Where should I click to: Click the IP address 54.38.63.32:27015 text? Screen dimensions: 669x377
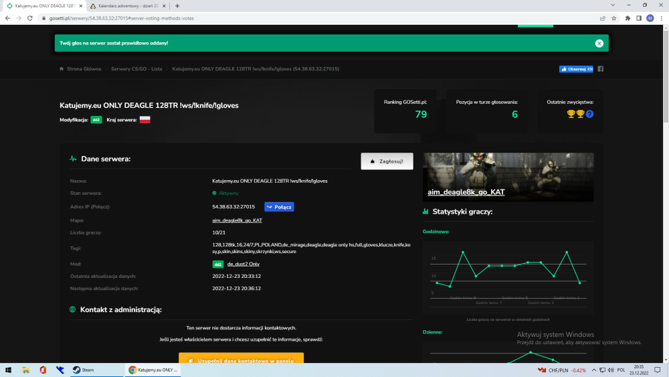coord(233,207)
